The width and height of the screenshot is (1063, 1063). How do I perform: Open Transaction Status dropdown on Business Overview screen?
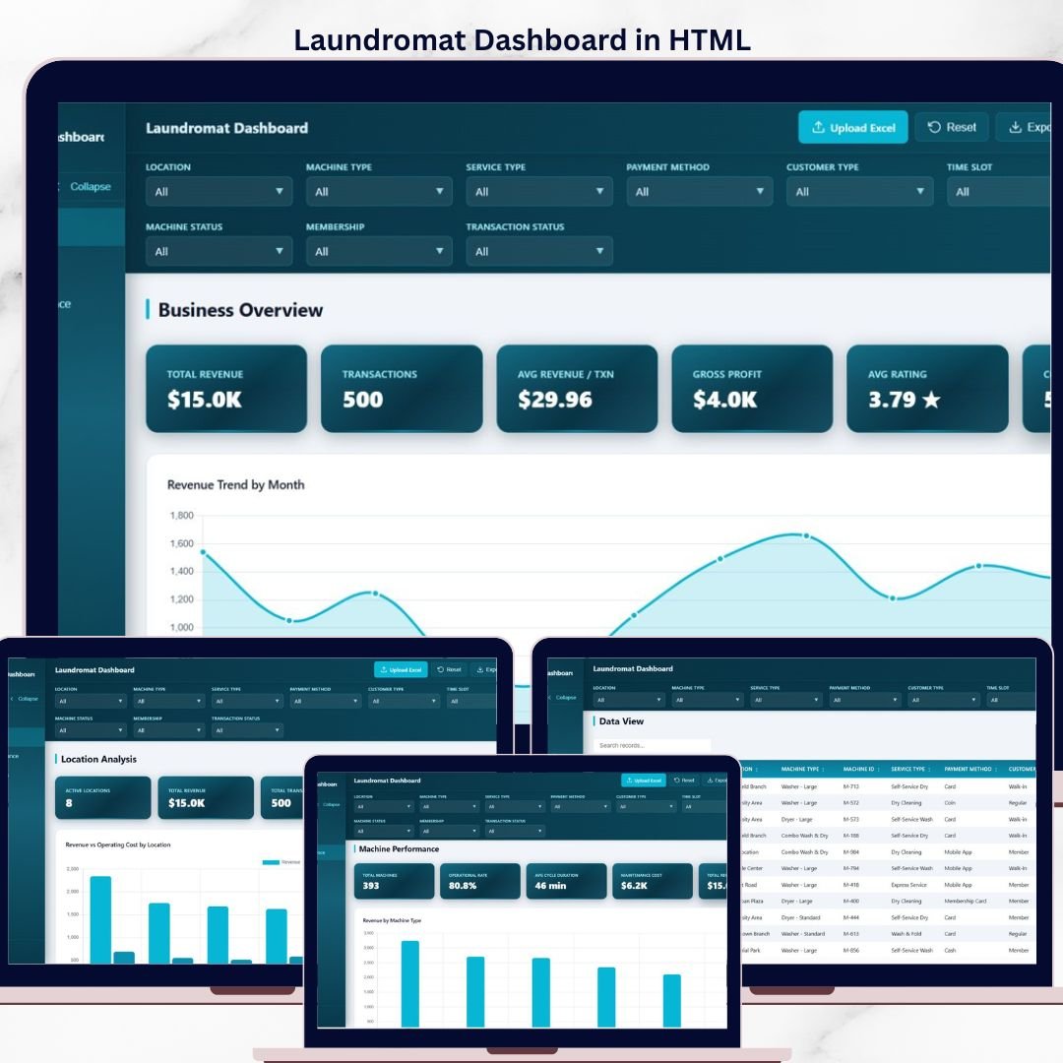point(538,252)
